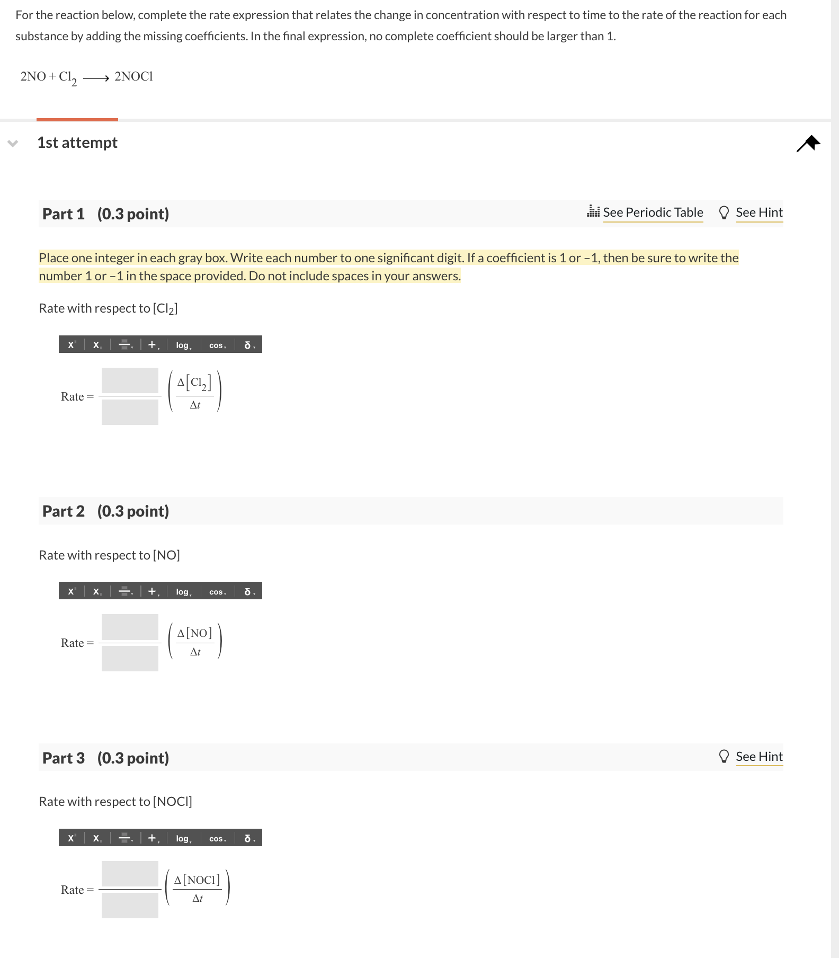This screenshot has height=958, width=839.
Task: Click the lightbulb icon next to Part 3 hint
Action: 725,757
